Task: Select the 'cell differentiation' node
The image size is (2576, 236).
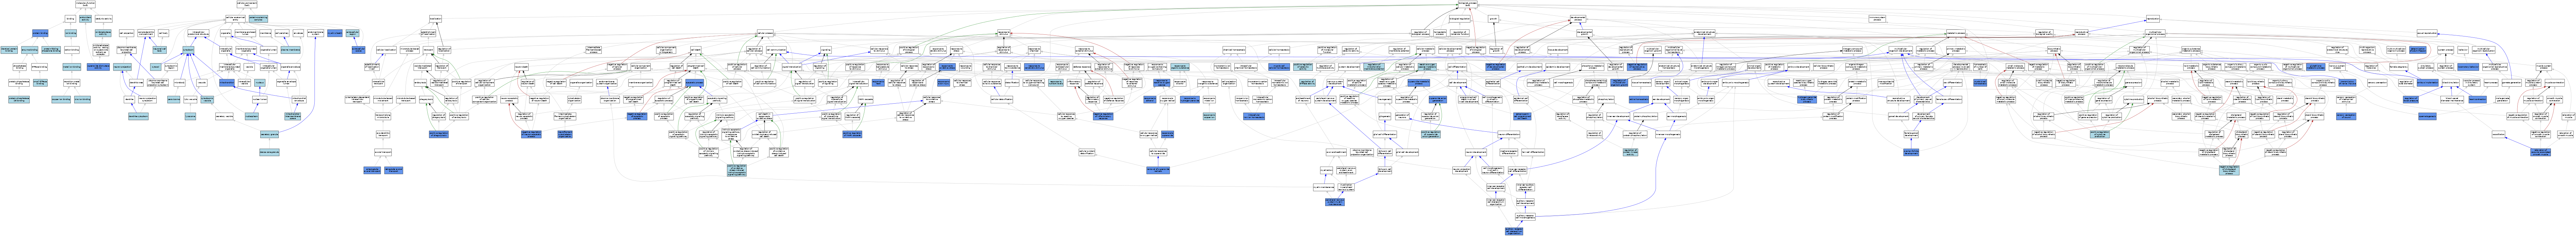Action: [x=1457, y=67]
